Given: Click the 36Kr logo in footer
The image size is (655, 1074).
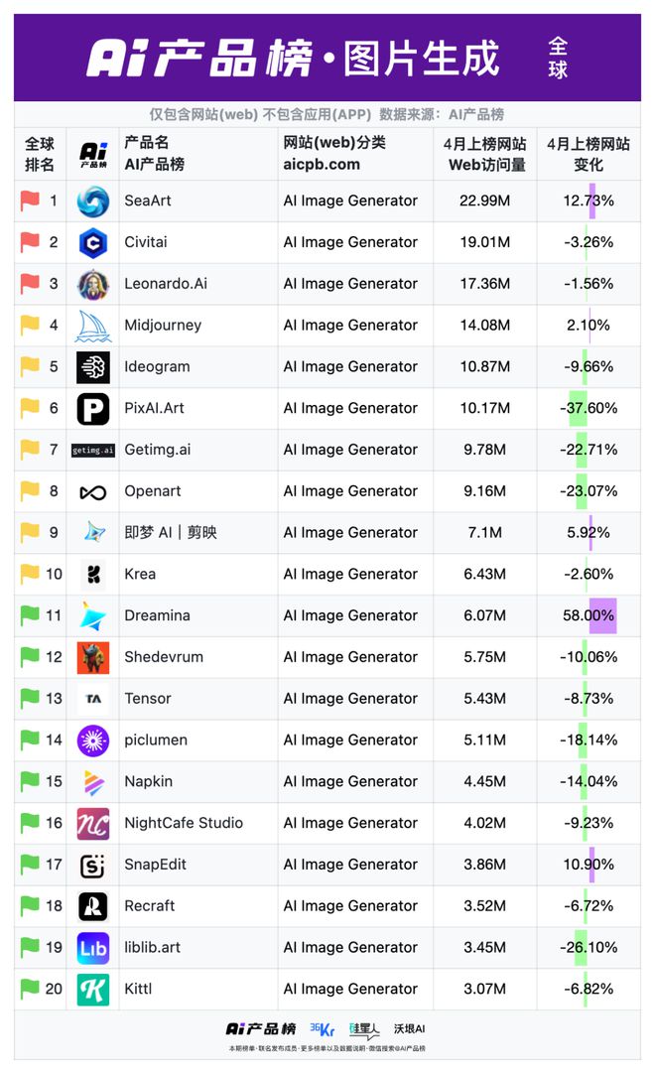Looking at the screenshot, I should (323, 1029).
